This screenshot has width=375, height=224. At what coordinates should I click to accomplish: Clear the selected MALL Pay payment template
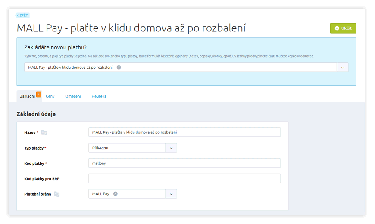[119, 68]
